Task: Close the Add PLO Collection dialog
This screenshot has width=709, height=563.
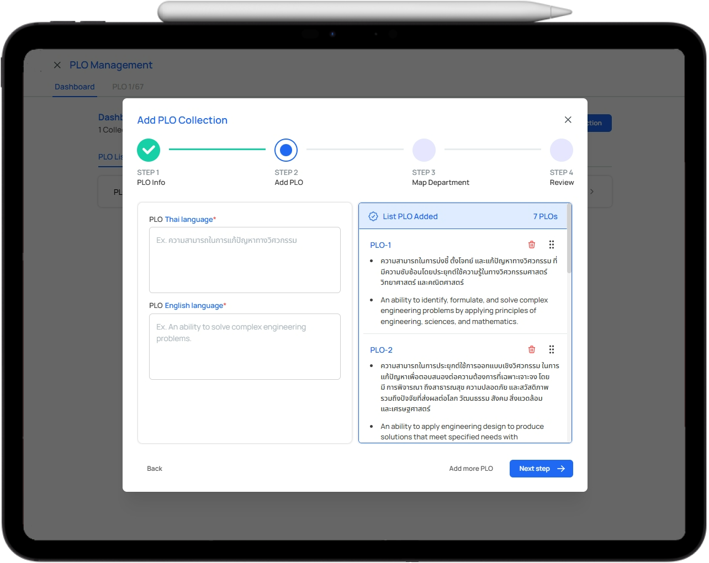Action: coord(568,120)
